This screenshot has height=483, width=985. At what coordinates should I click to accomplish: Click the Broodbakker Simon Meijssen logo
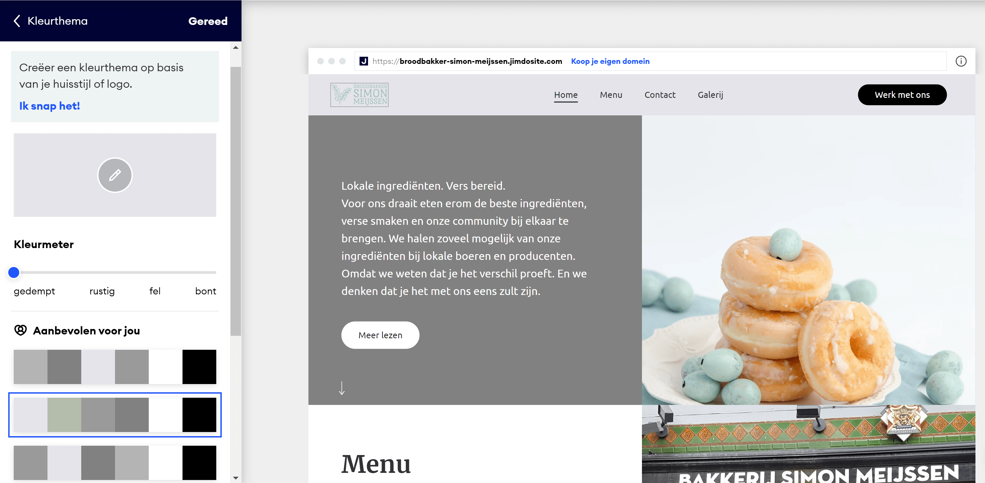click(x=360, y=95)
